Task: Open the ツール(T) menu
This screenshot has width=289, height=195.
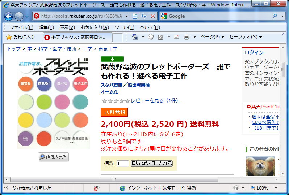Action: (125, 27)
